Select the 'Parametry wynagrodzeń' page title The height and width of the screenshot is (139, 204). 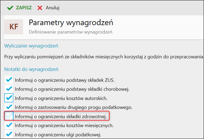pyautogui.click(x=71, y=23)
